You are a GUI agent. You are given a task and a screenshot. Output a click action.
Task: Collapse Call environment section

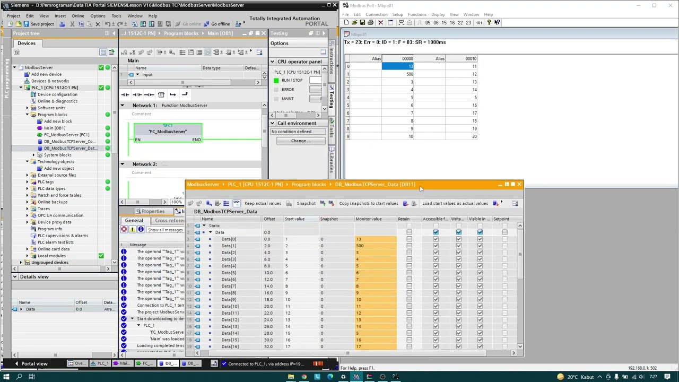pos(273,123)
